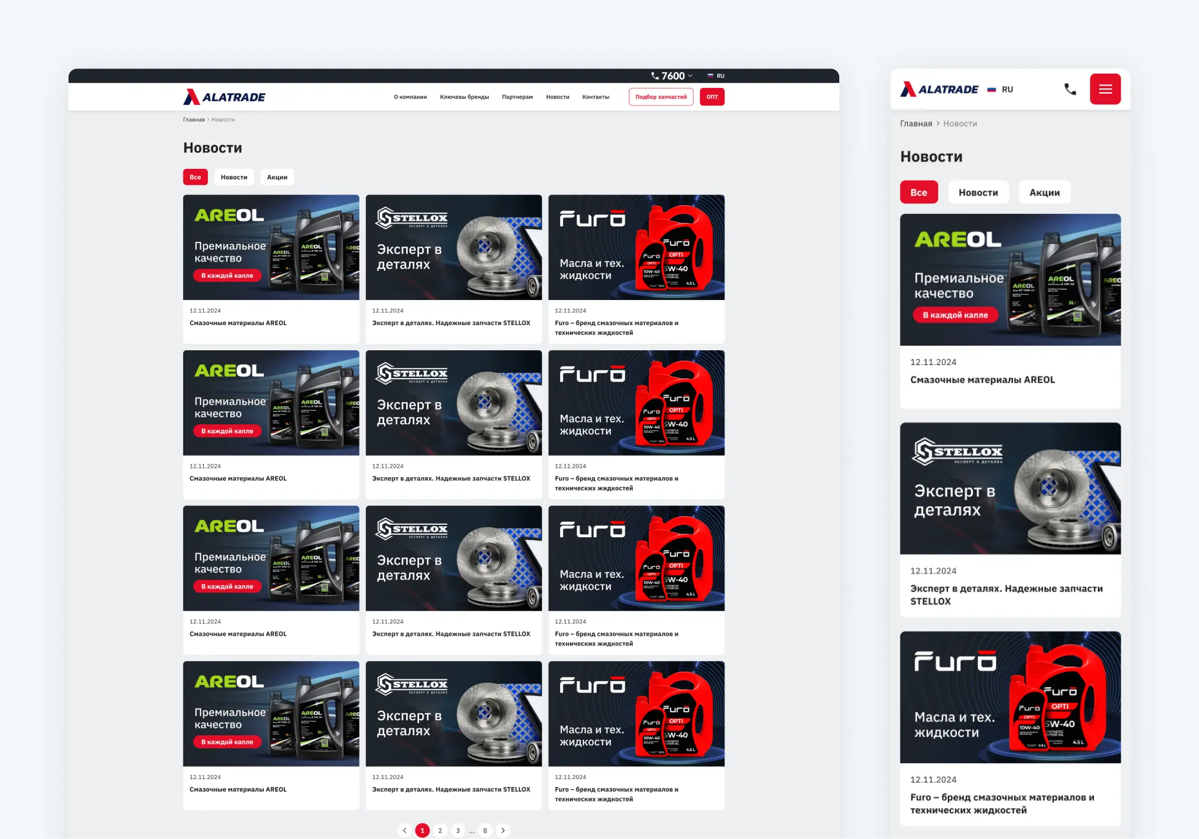This screenshot has height=839, width=1199.
Task: Expand the 7600 phone dropdown
Action: 673,76
